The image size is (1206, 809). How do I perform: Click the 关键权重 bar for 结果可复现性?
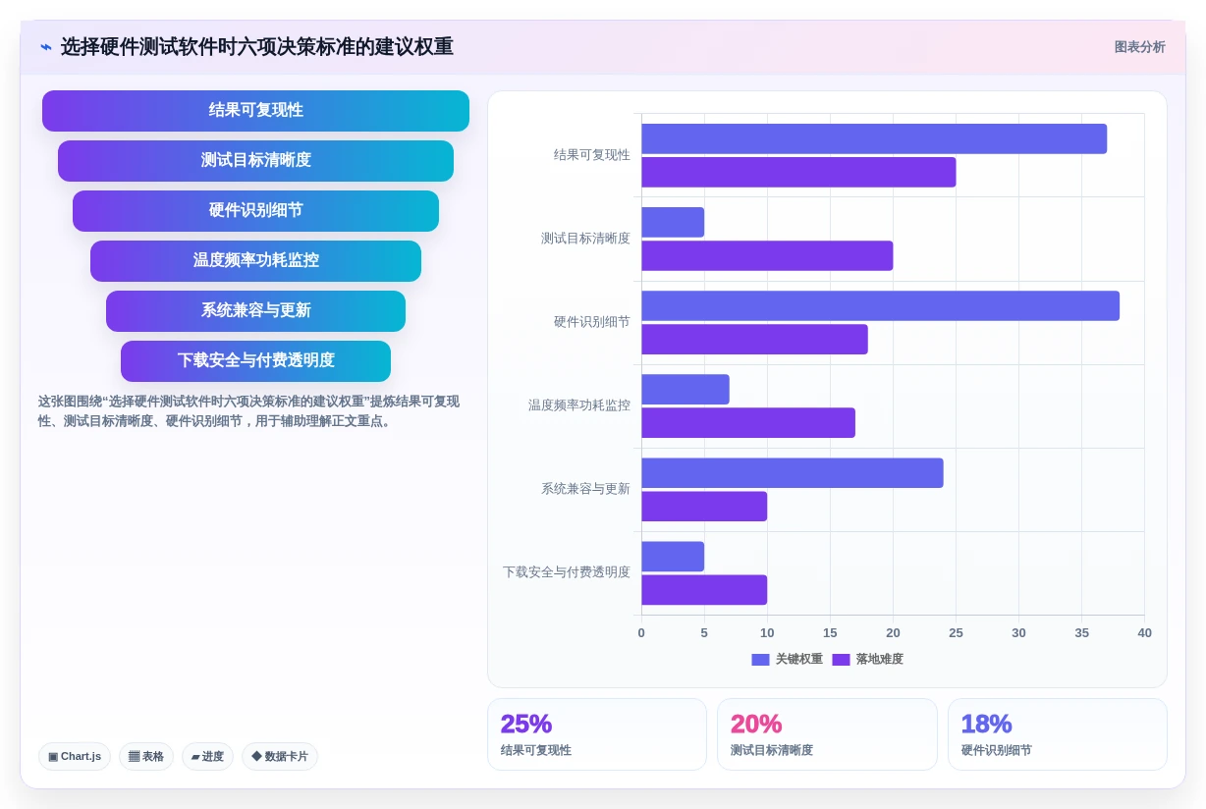(x=874, y=138)
